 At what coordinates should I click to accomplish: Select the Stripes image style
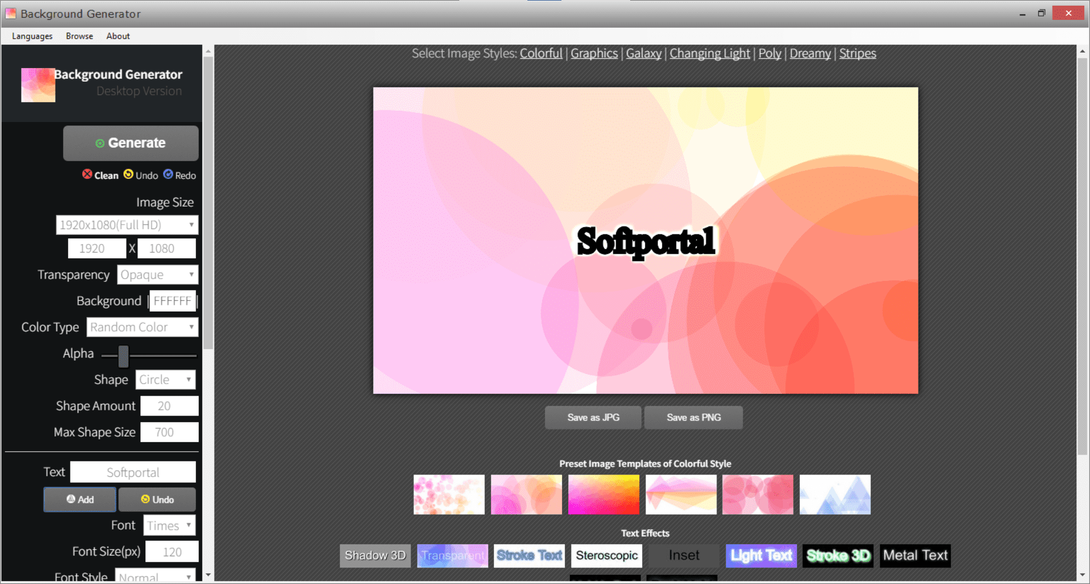pyautogui.click(x=858, y=53)
